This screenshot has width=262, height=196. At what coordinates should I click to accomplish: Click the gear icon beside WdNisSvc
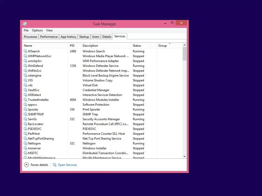[x=25, y=70]
